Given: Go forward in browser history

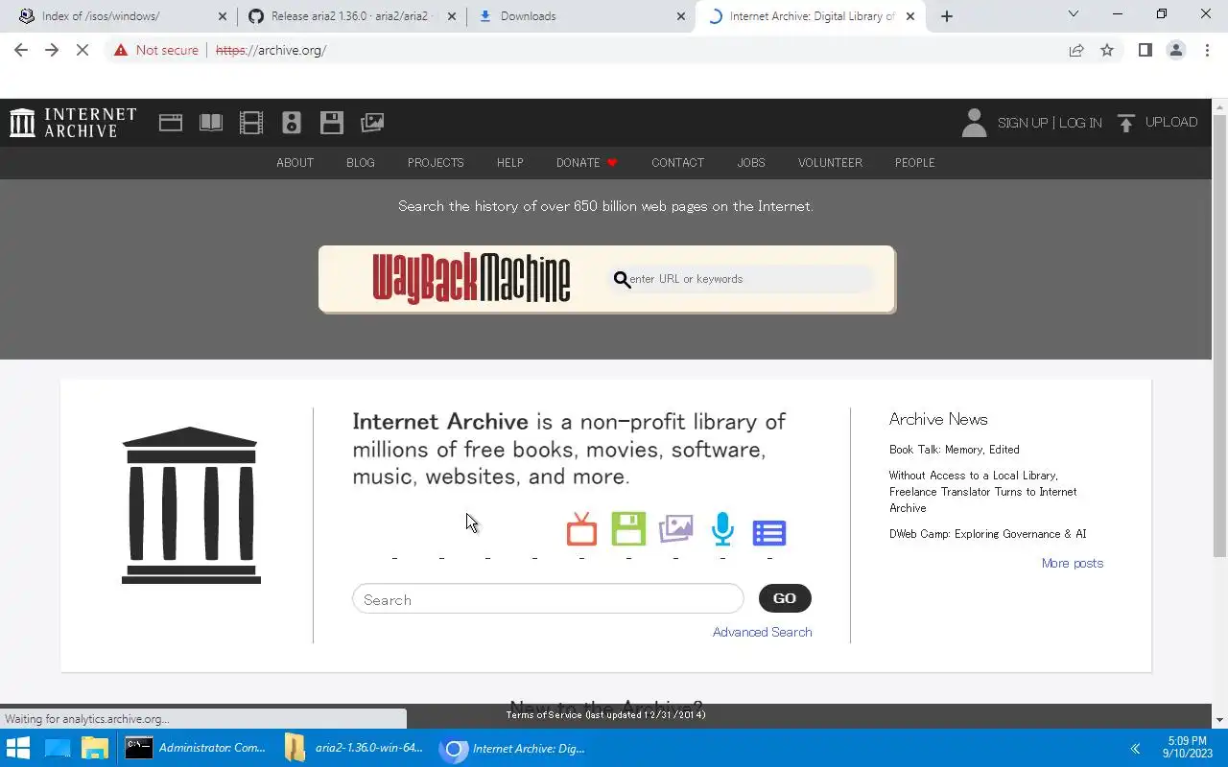Looking at the screenshot, I should [52, 50].
